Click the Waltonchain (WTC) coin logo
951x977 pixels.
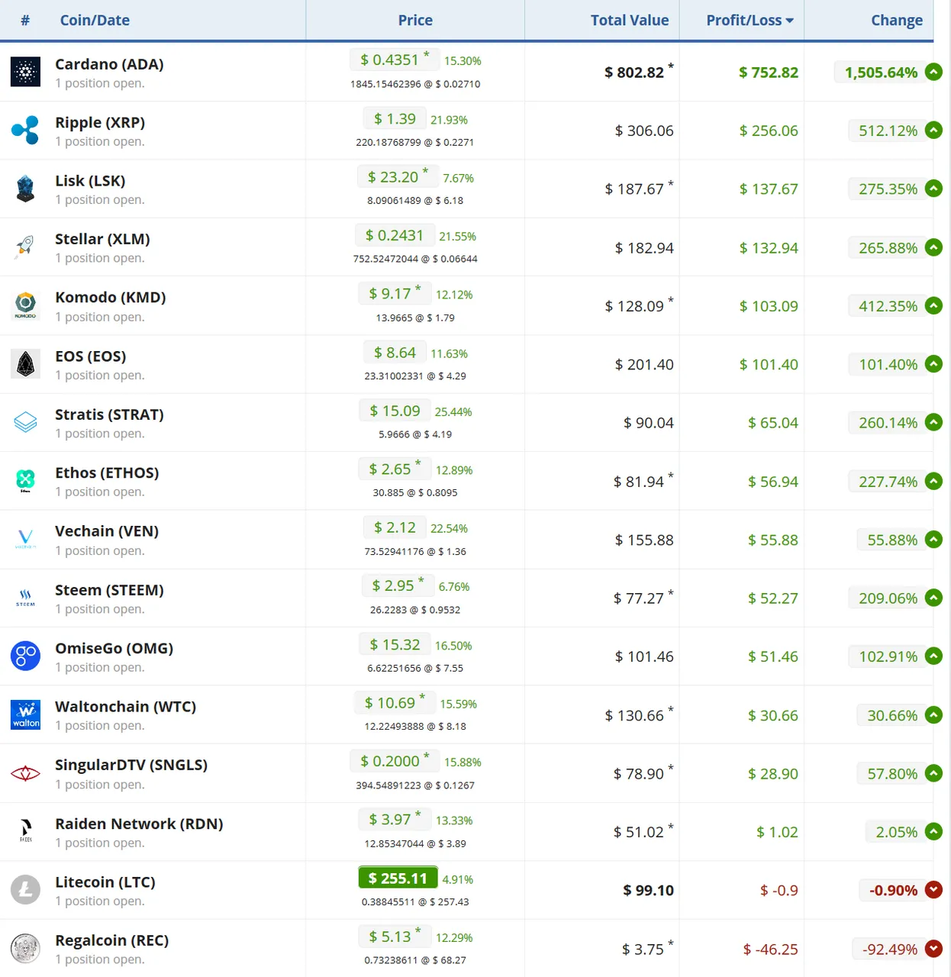(25, 714)
